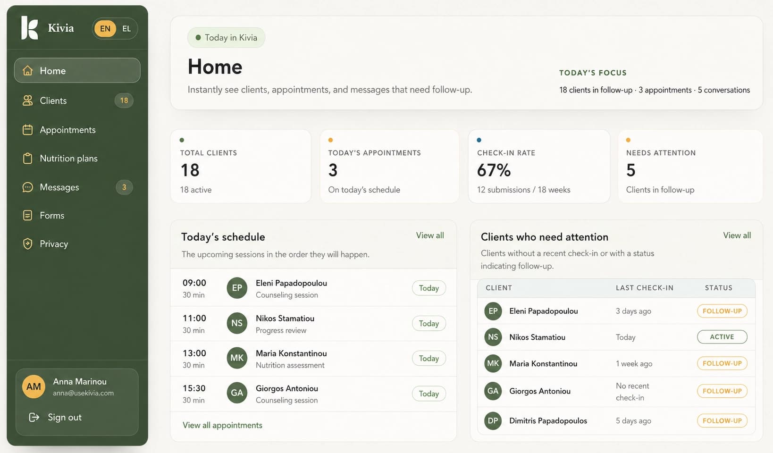The height and width of the screenshot is (453, 773).
Task: Click the Messages unread badge showing 3
Action: click(124, 187)
